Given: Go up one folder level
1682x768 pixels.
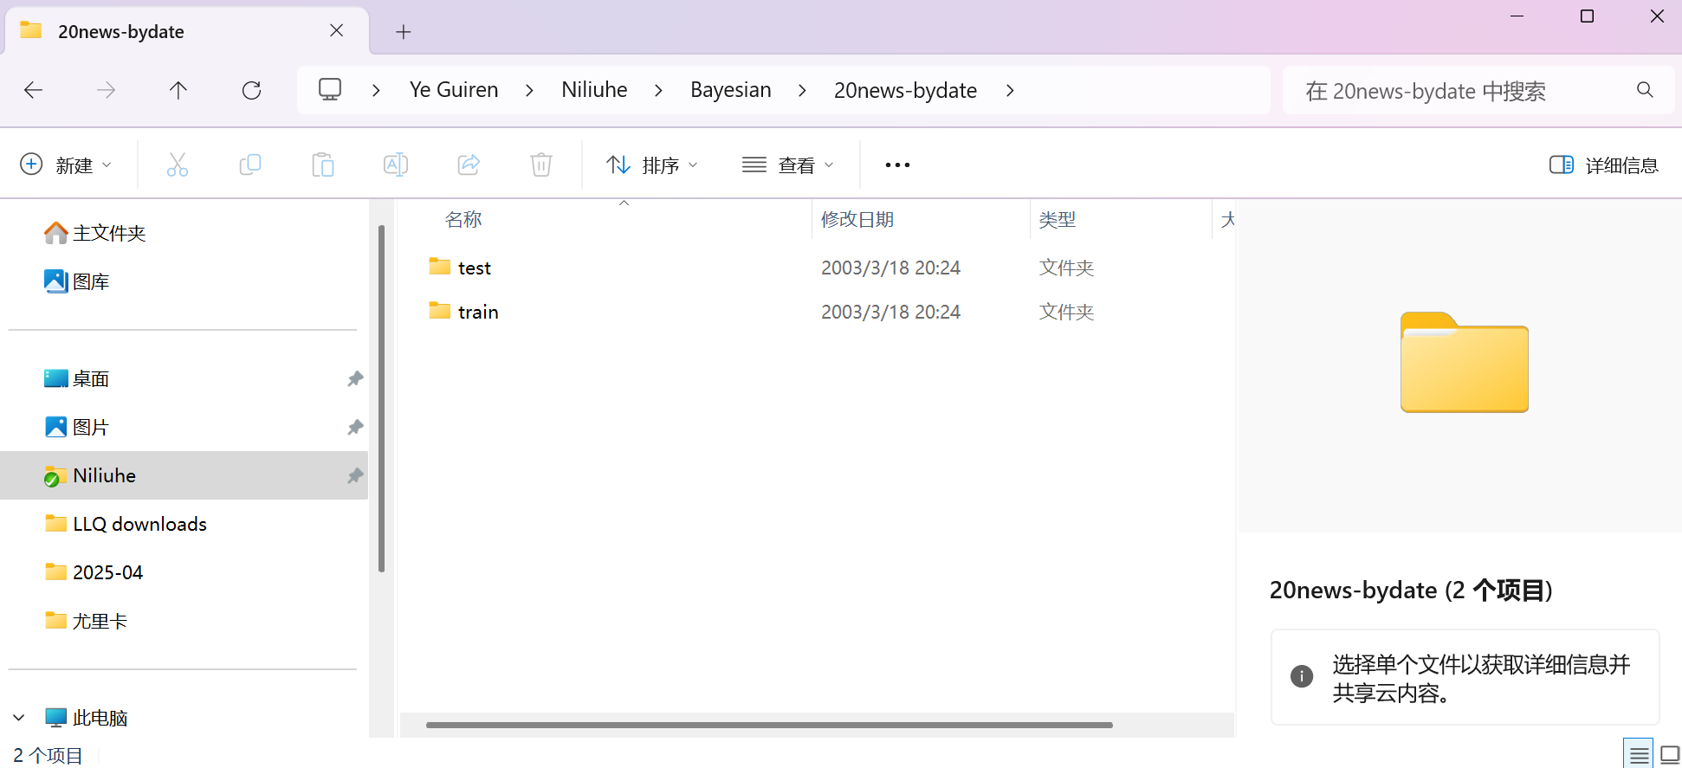Looking at the screenshot, I should (178, 90).
